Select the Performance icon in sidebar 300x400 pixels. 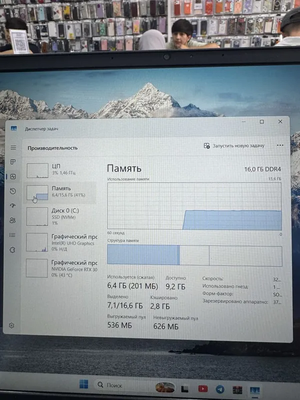click(x=13, y=176)
